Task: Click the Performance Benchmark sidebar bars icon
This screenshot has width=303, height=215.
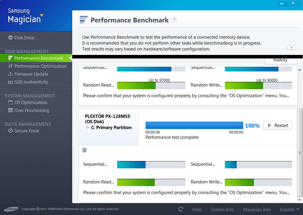Action: [x=10, y=58]
